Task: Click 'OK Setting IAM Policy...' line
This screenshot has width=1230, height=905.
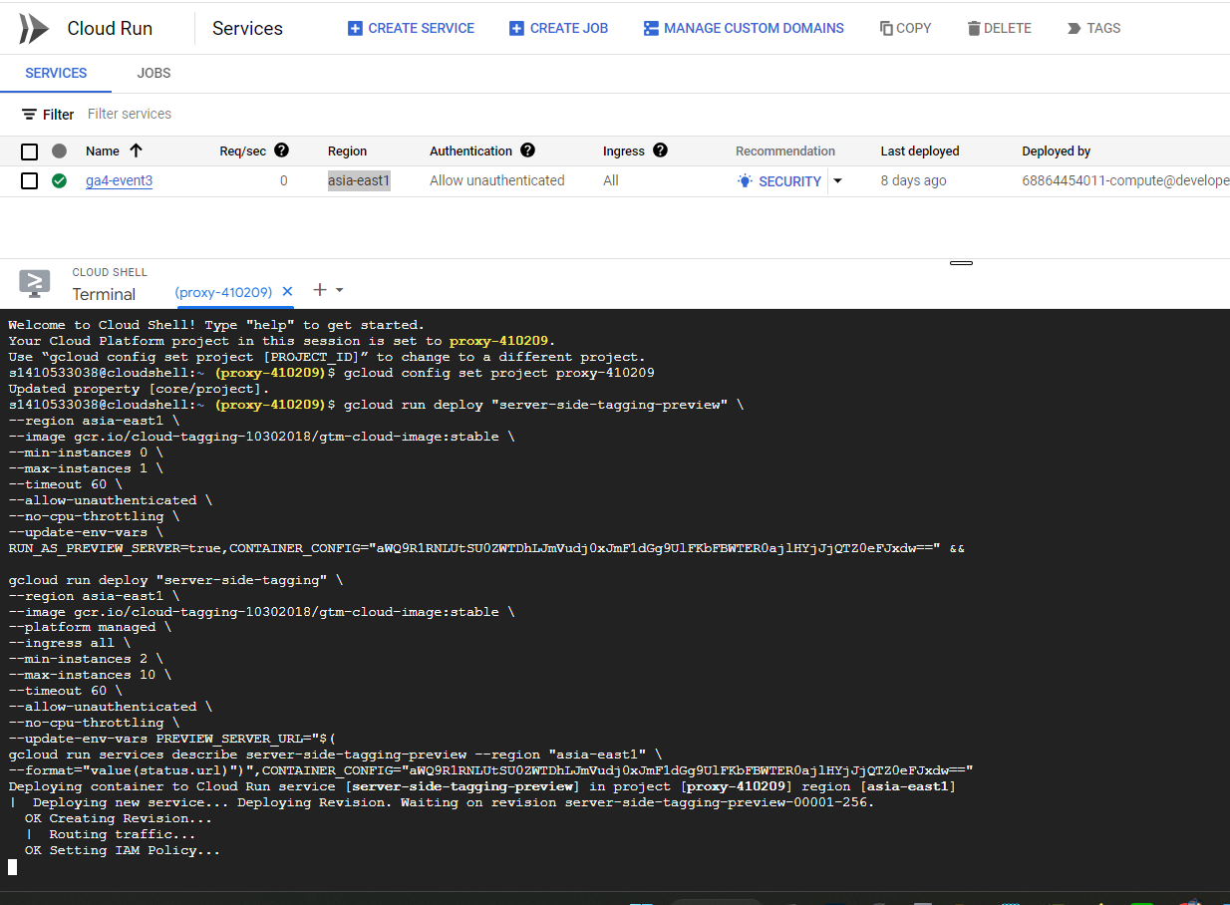Action: [123, 850]
